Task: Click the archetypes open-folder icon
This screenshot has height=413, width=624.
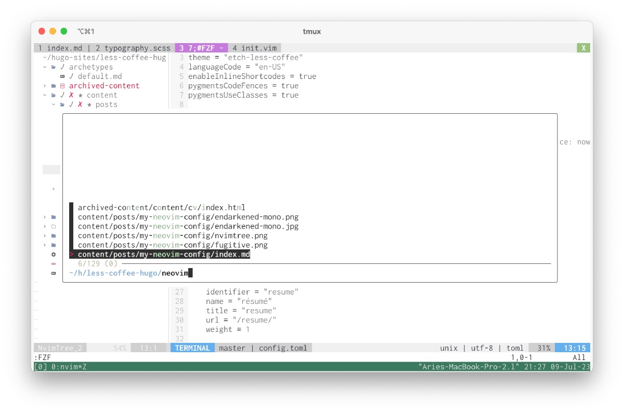Action: click(x=54, y=67)
